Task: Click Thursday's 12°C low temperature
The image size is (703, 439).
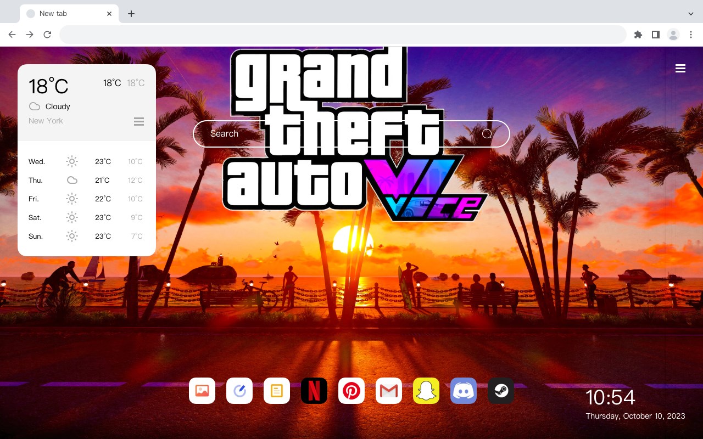Action: [136, 180]
